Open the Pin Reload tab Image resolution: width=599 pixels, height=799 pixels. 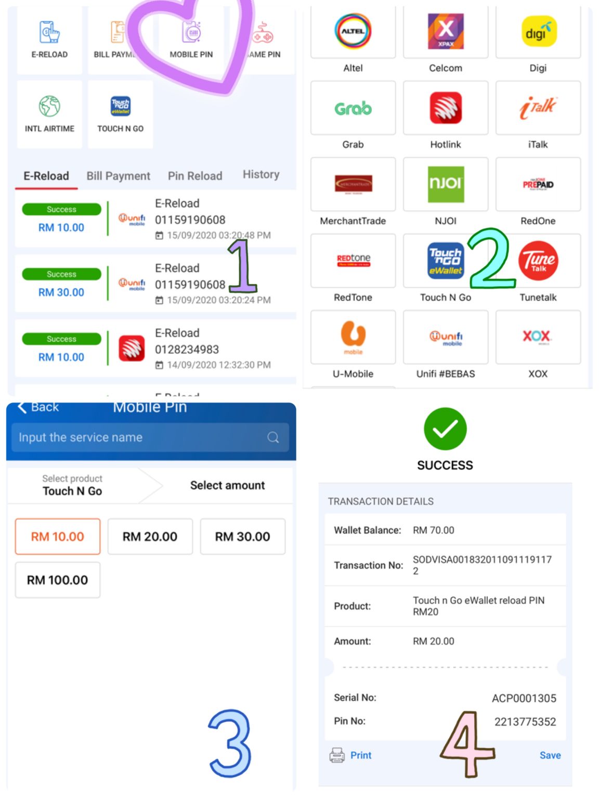tap(195, 176)
